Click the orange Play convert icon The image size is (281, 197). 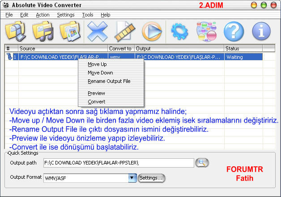[x=152, y=31]
